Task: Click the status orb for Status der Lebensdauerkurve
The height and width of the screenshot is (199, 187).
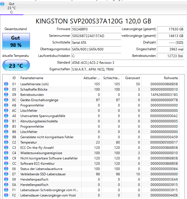Action: [6, 169]
